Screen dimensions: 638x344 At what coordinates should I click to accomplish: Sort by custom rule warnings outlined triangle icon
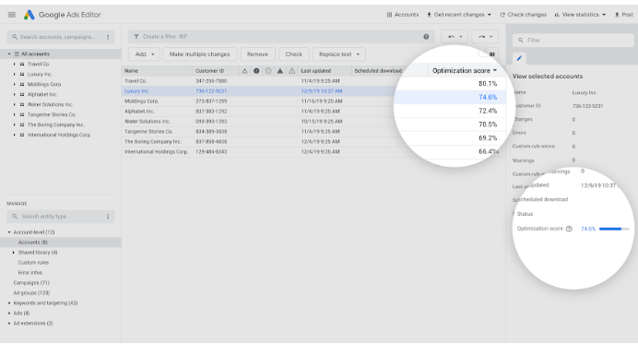coord(291,71)
